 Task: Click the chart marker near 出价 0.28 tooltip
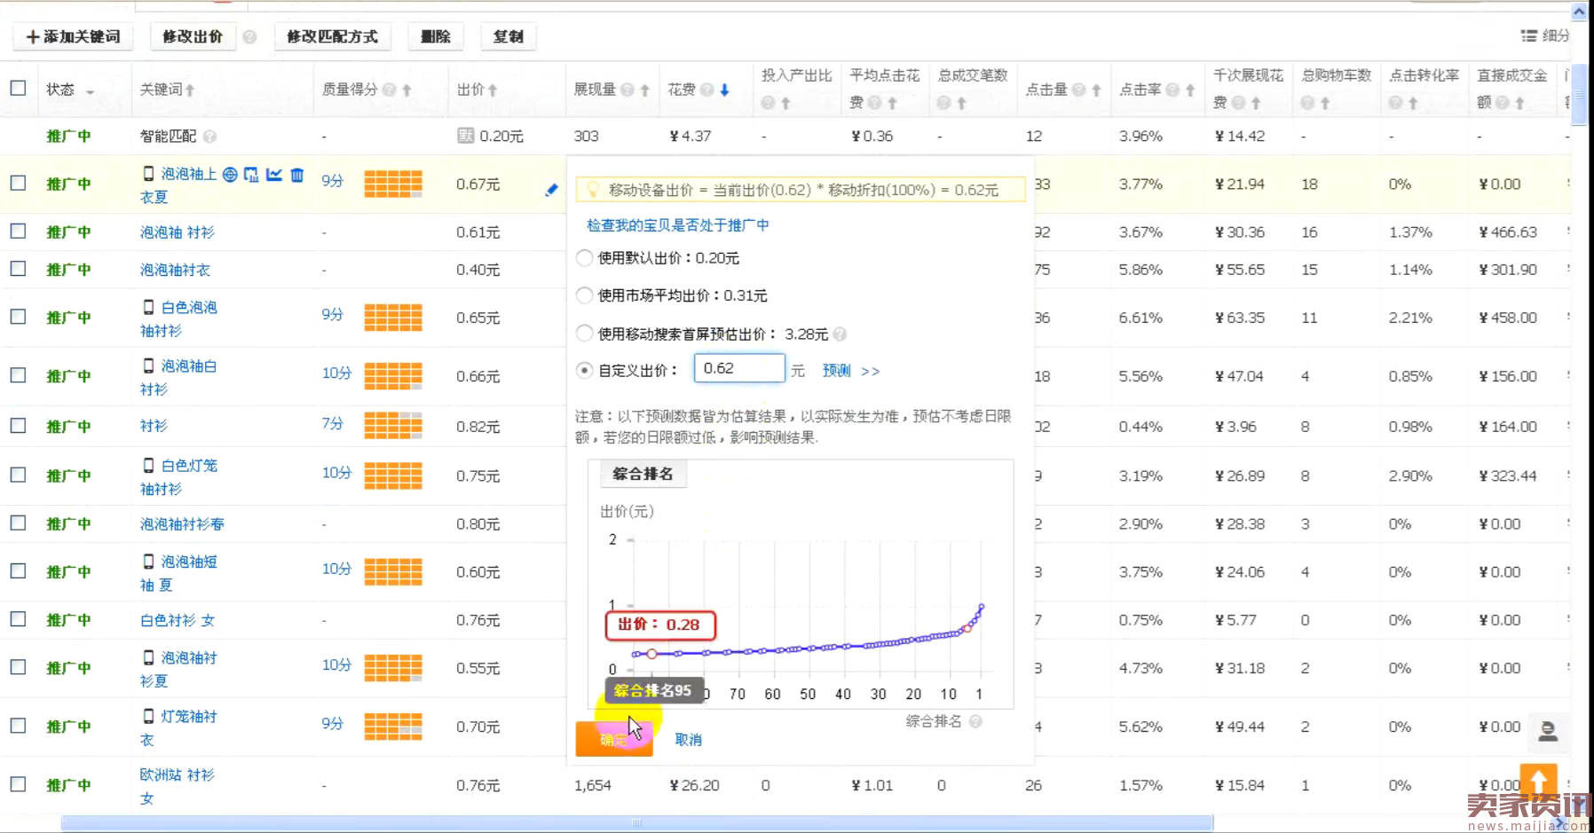pos(651,654)
